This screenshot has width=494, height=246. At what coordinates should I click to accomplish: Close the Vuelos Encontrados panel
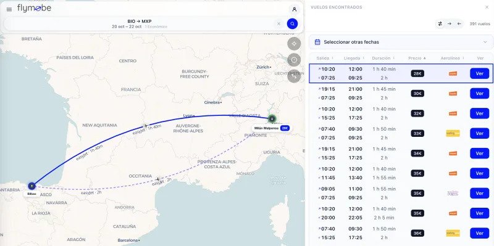(x=487, y=7)
